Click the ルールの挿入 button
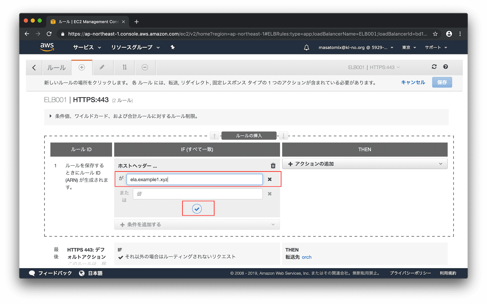This screenshot has width=487, height=304. (x=249, y=136)
